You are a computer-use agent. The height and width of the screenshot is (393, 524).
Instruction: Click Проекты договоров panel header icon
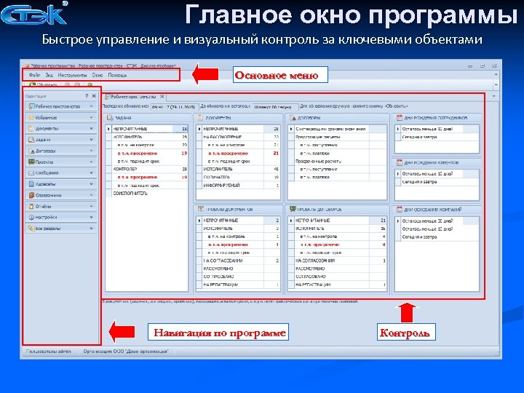click(293, 209)
